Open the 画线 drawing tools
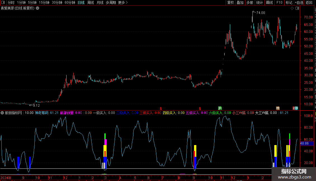Screen dimensions: 316x181 pyautogui.click(x=269, y=3)
